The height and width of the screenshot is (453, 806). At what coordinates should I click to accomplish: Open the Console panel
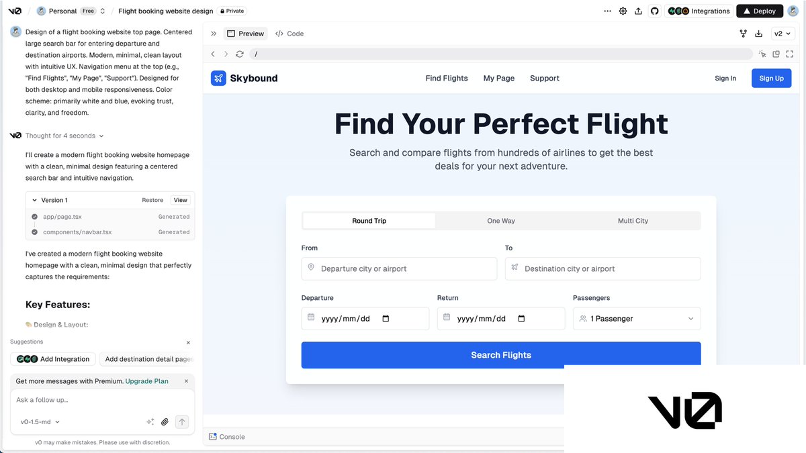[227, 437]
